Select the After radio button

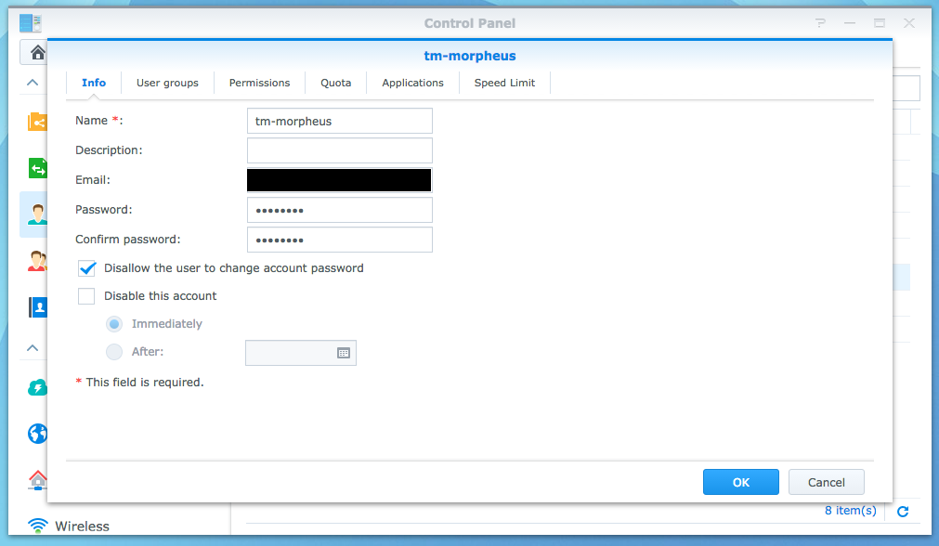[x=114, y=352]
